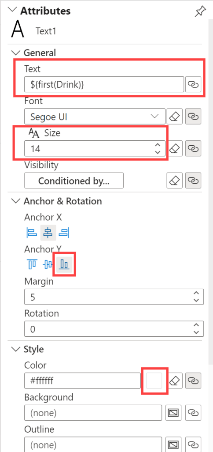Viewport: 213px width, 452px height.
Task: Open the Segoe UI font dropdown
Action: tap(95, 117)
